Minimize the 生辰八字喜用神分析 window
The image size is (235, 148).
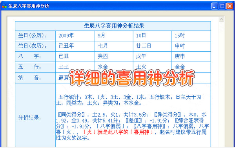click(215, 6)
